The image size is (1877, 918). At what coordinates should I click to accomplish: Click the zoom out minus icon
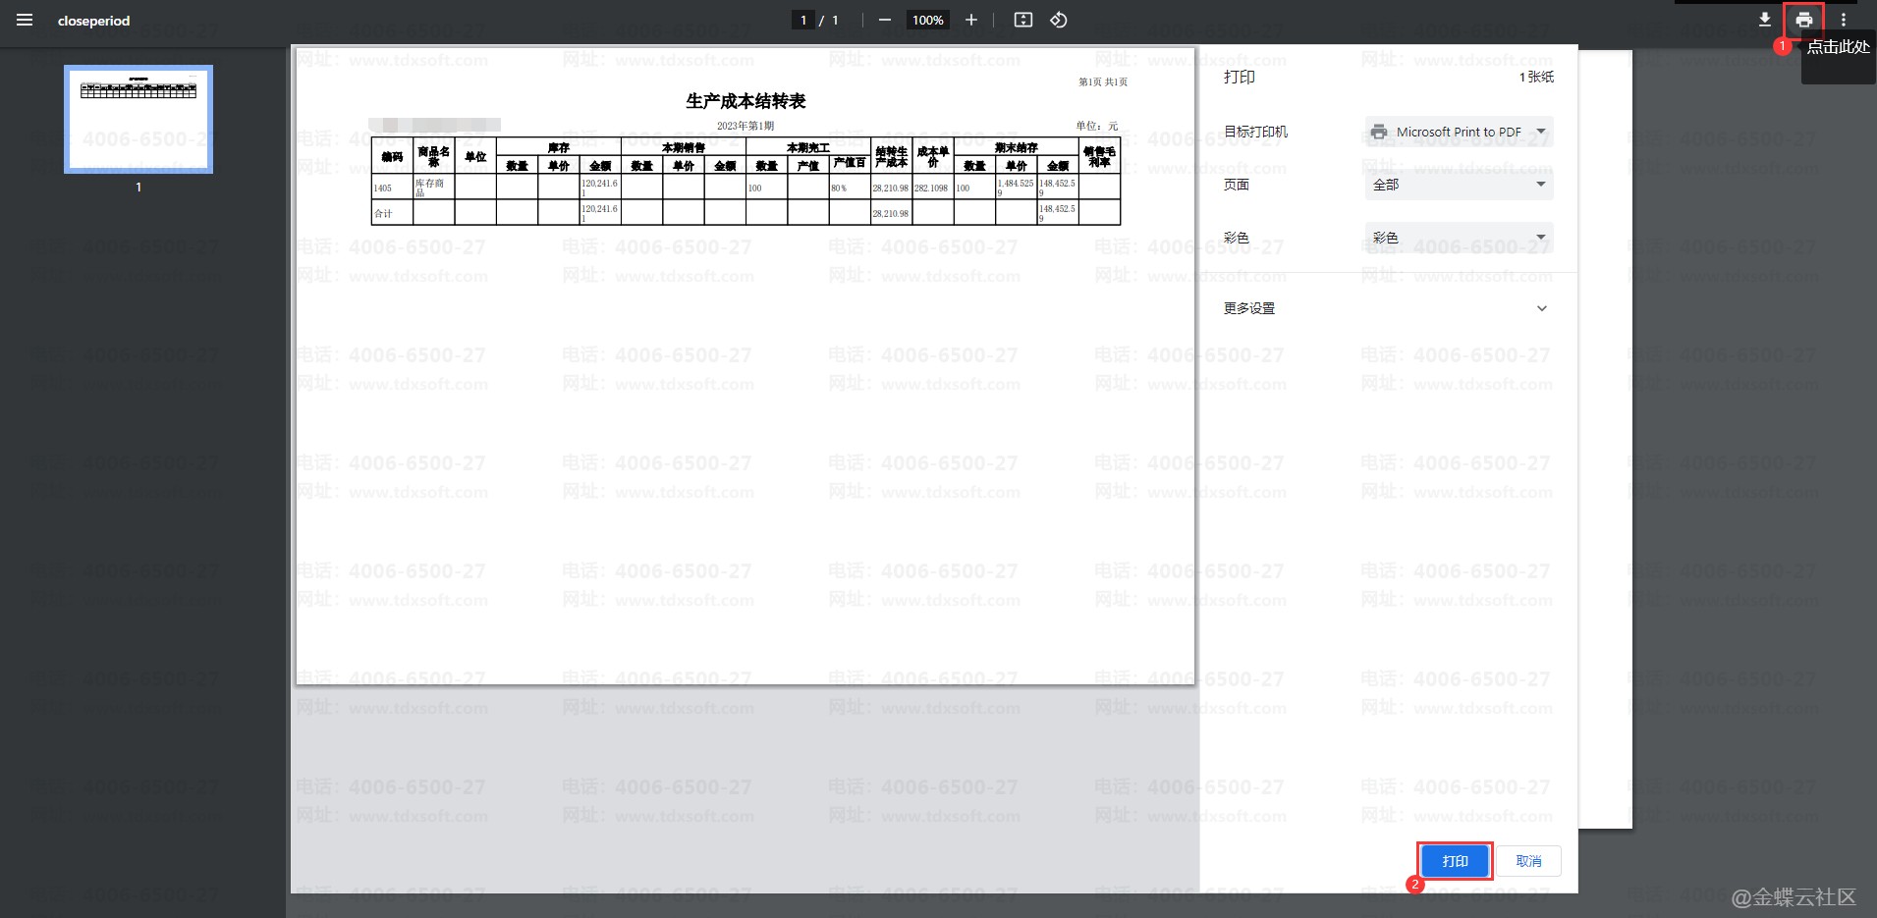pos(884,21)
